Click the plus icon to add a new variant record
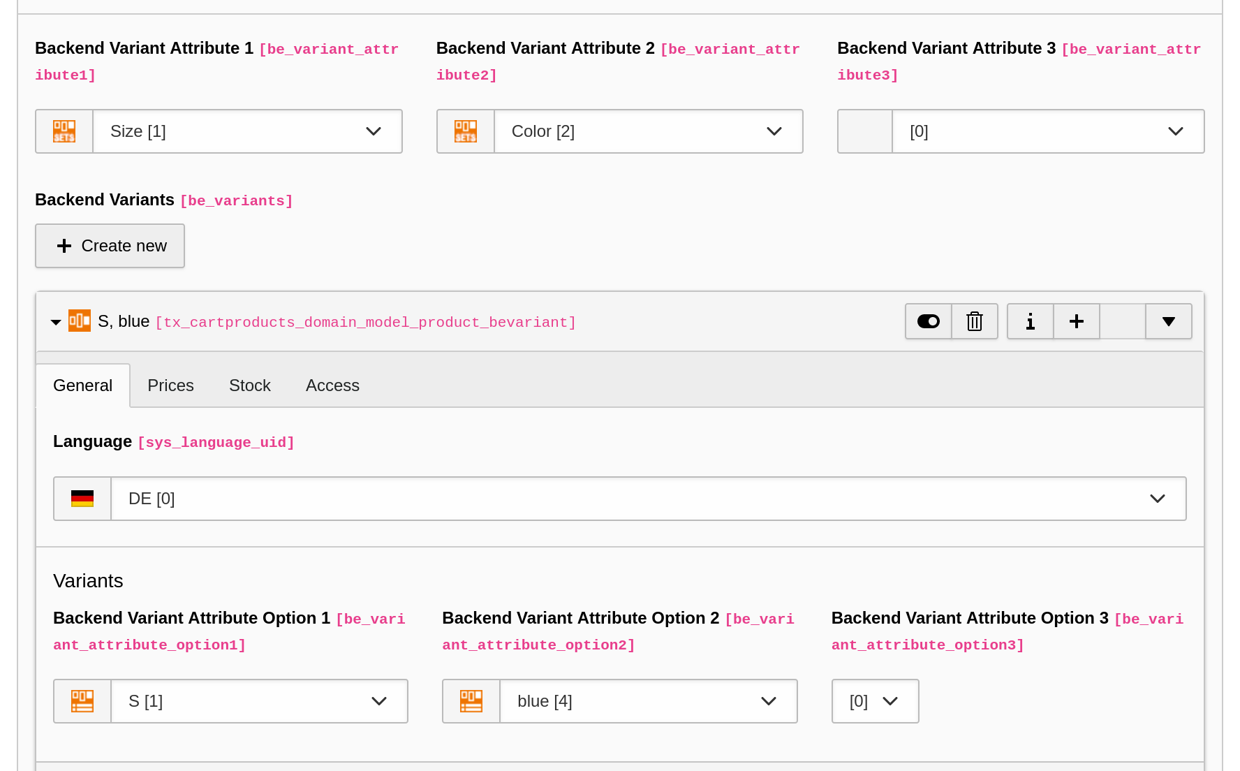This screenshot has height=771, width=1240. [1076, 321]
